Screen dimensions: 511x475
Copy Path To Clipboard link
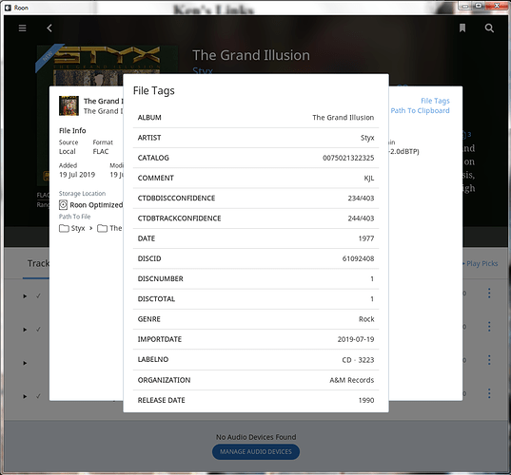click(x=420, y=110)
